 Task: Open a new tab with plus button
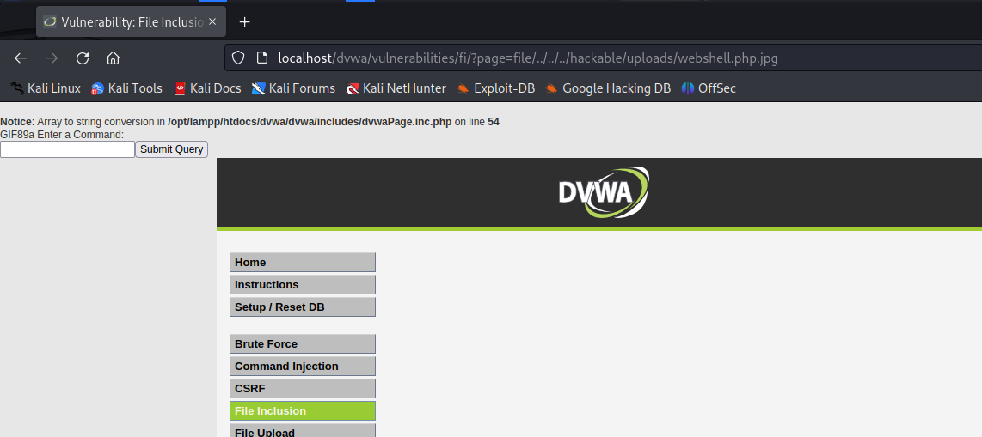pyautogui.click(x=245, y=21)
